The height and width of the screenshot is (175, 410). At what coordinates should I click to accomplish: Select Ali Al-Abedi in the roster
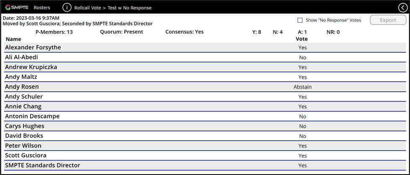click(x=24, y=57)
